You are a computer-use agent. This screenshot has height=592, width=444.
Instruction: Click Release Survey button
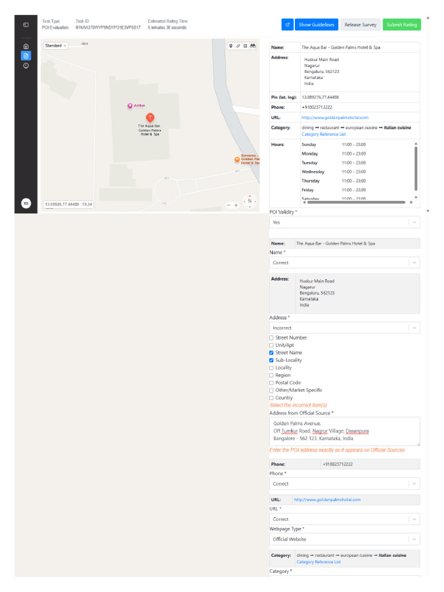pyautogui.click(x=360, y=25)
